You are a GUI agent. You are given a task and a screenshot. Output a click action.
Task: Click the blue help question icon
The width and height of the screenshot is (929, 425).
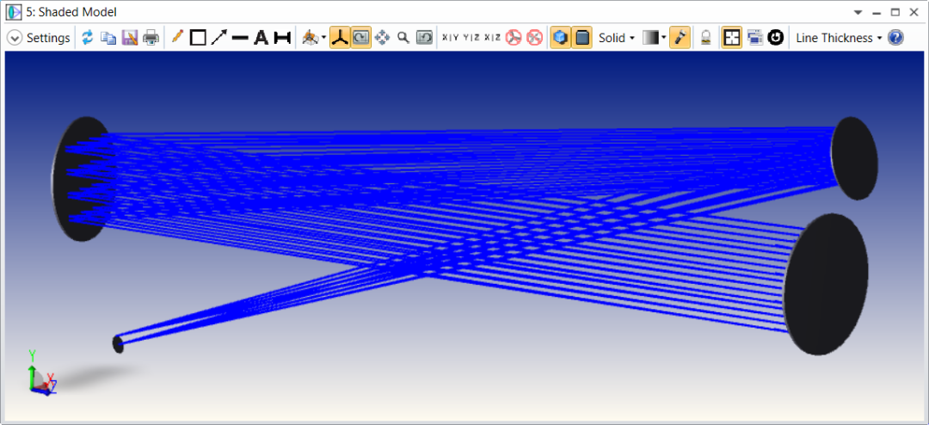tap(895, 38)
